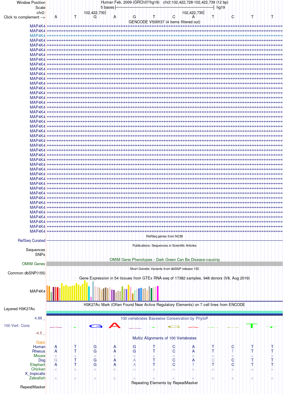Viewport: 283px width, 394px height.
Task: Click the MAP4K4 label beside the expression bar chart
Action: (38, 291)
